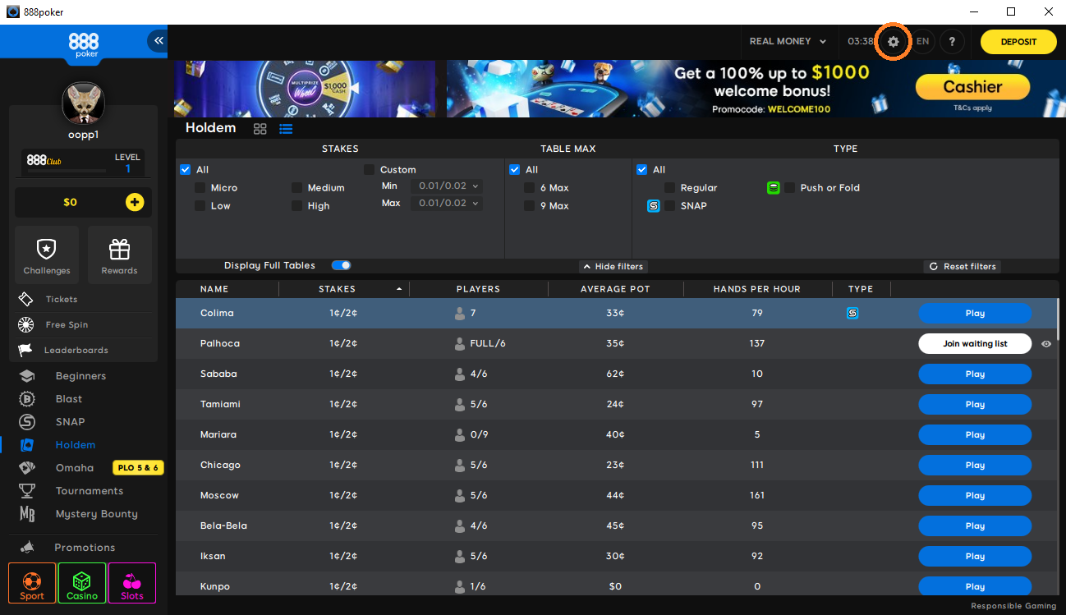Open the Max stakes dropdown
The height and width of the screenshot is (615, 1066).
click(x=447, y=203)
